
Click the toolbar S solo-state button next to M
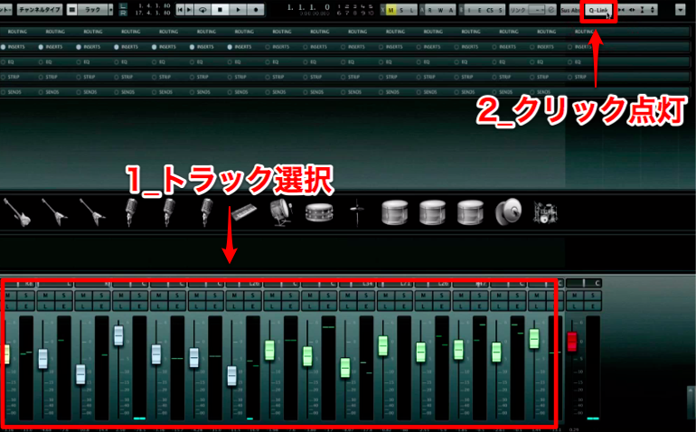pos(401,10)
